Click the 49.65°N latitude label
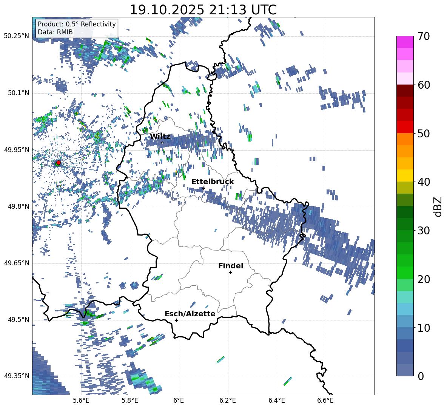The image size is (447, 408). click(17, 263)
